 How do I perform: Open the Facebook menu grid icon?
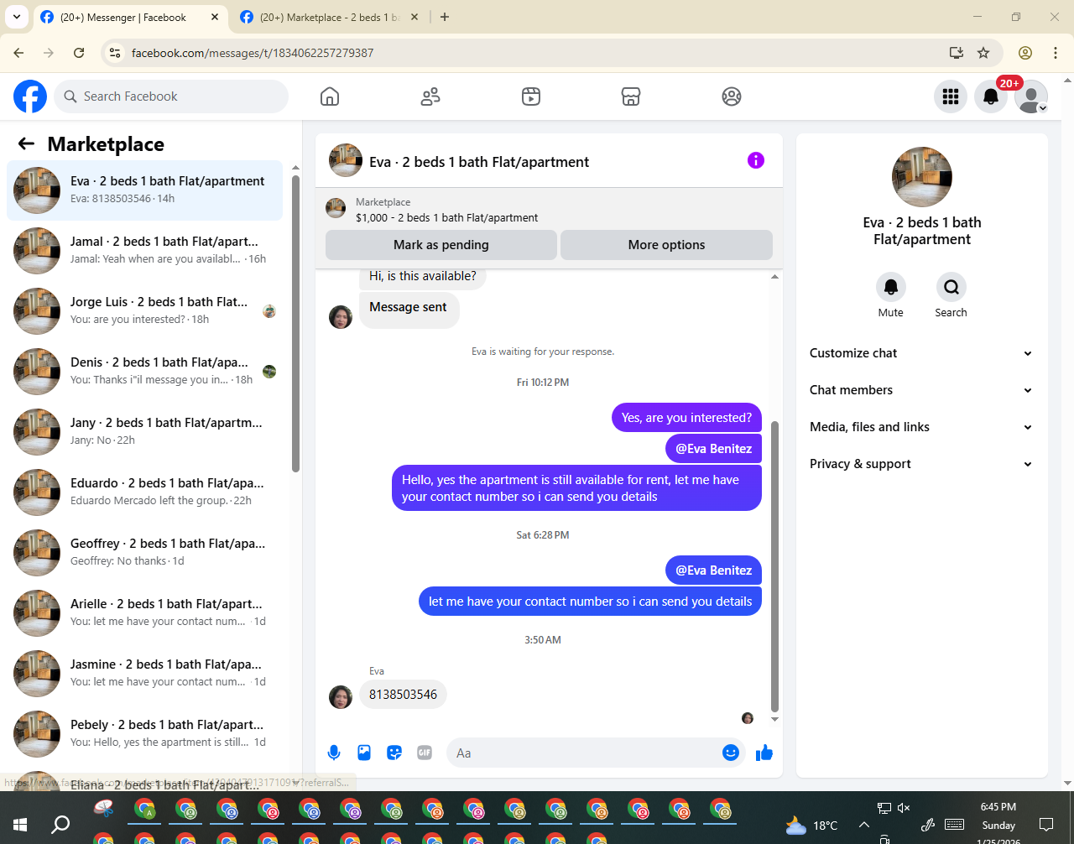point(951,96)
